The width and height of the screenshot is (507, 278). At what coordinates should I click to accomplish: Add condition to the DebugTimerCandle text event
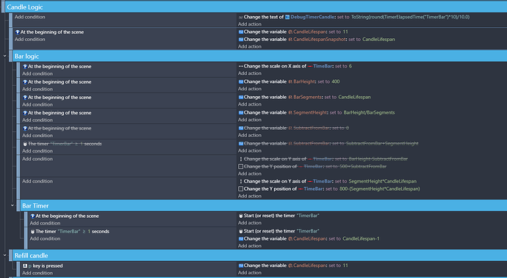click(29, 17)
